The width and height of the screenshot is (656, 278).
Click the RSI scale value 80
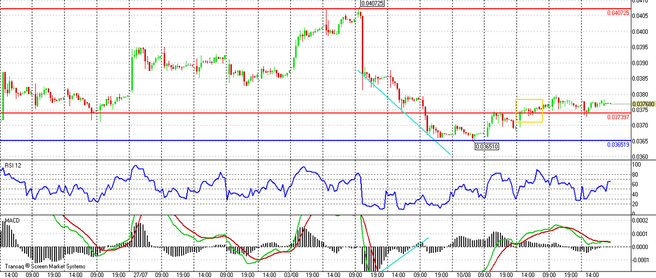(x=636, y=175)
